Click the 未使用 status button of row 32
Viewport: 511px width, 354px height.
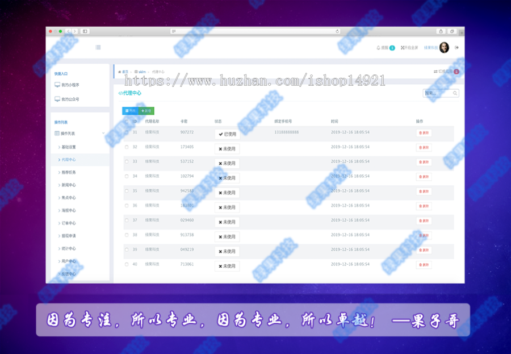[227, 149]
